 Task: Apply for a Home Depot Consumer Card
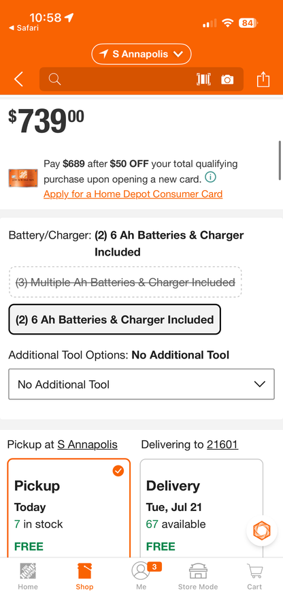[133, 194]
